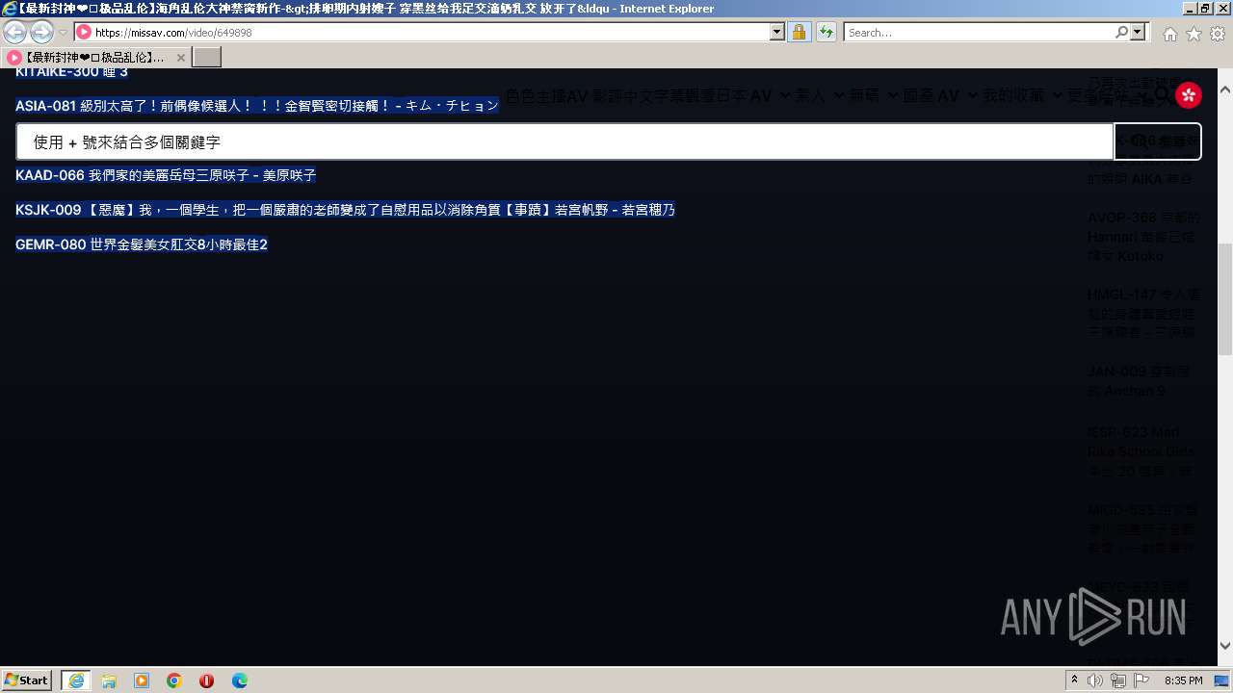Screen dimensions: 1233x693
Task: Select the active missav browser tab
Action: 95,58
